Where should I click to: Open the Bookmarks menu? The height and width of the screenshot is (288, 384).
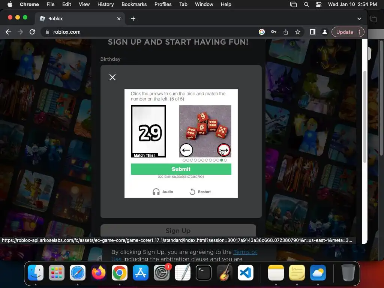pos(134,4)
